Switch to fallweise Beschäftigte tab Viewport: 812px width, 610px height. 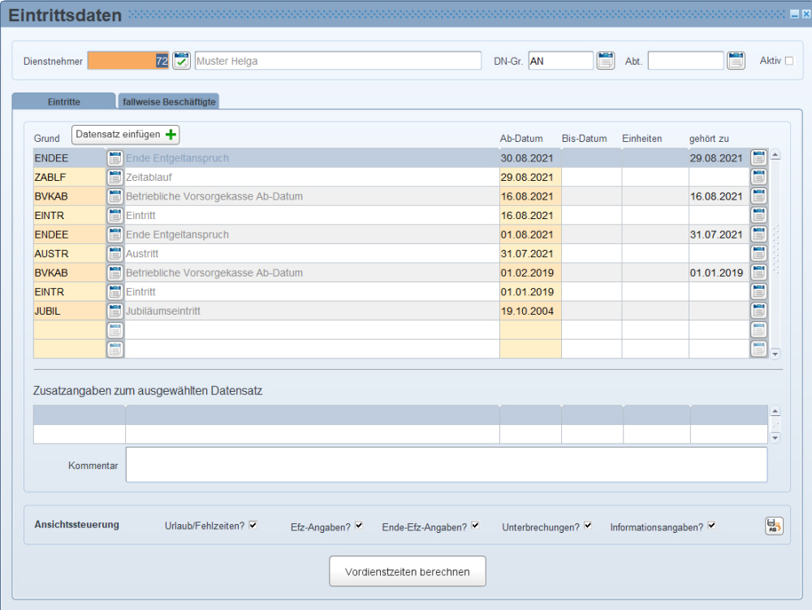click(169, 101)
